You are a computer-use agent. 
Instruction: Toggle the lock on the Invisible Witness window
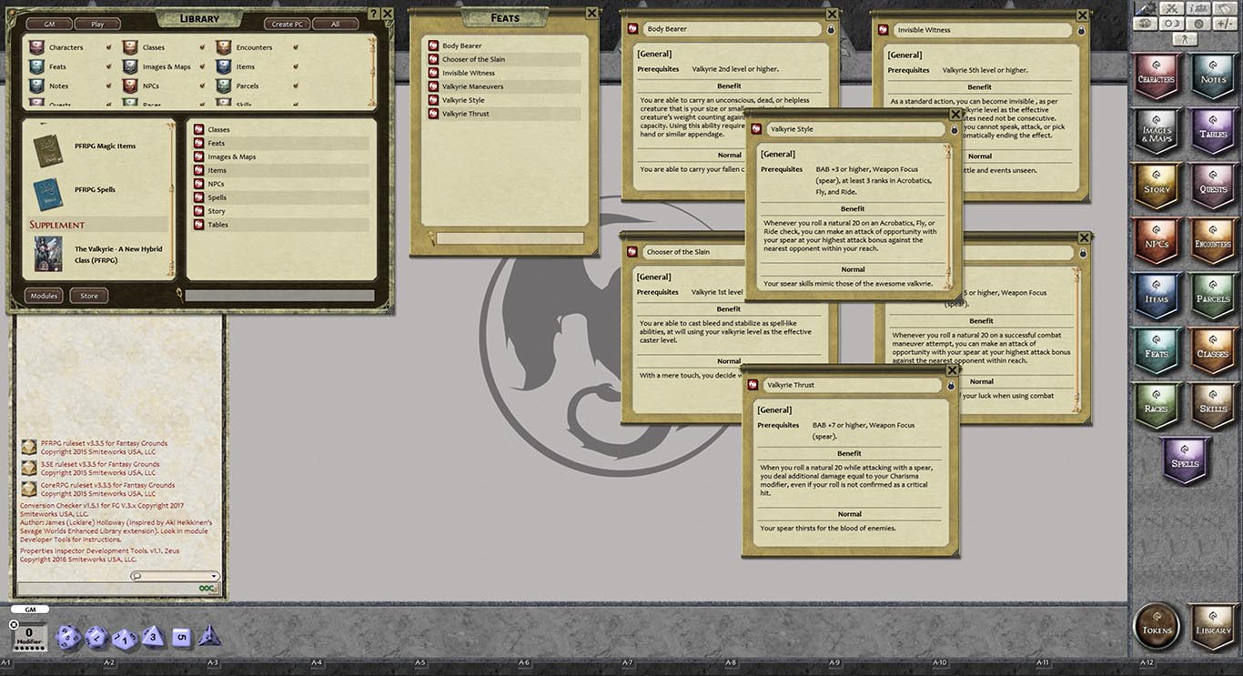point(1080,29)
